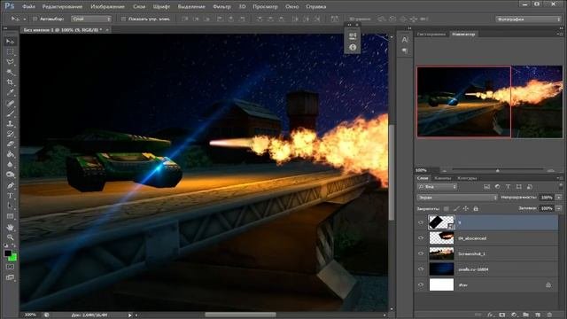Screen dimensions: 567x319
Task: Select the Blur tool
Action: 10,165
